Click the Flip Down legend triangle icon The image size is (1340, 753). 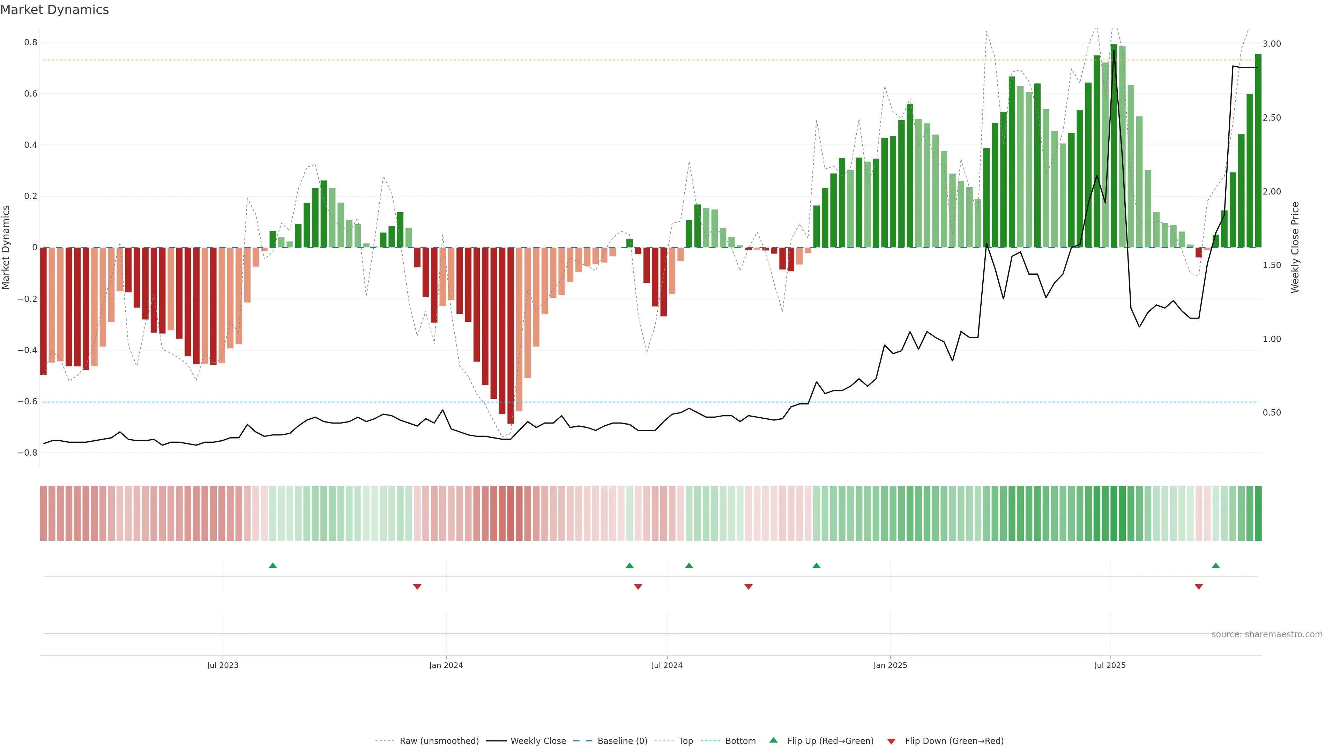891,741
